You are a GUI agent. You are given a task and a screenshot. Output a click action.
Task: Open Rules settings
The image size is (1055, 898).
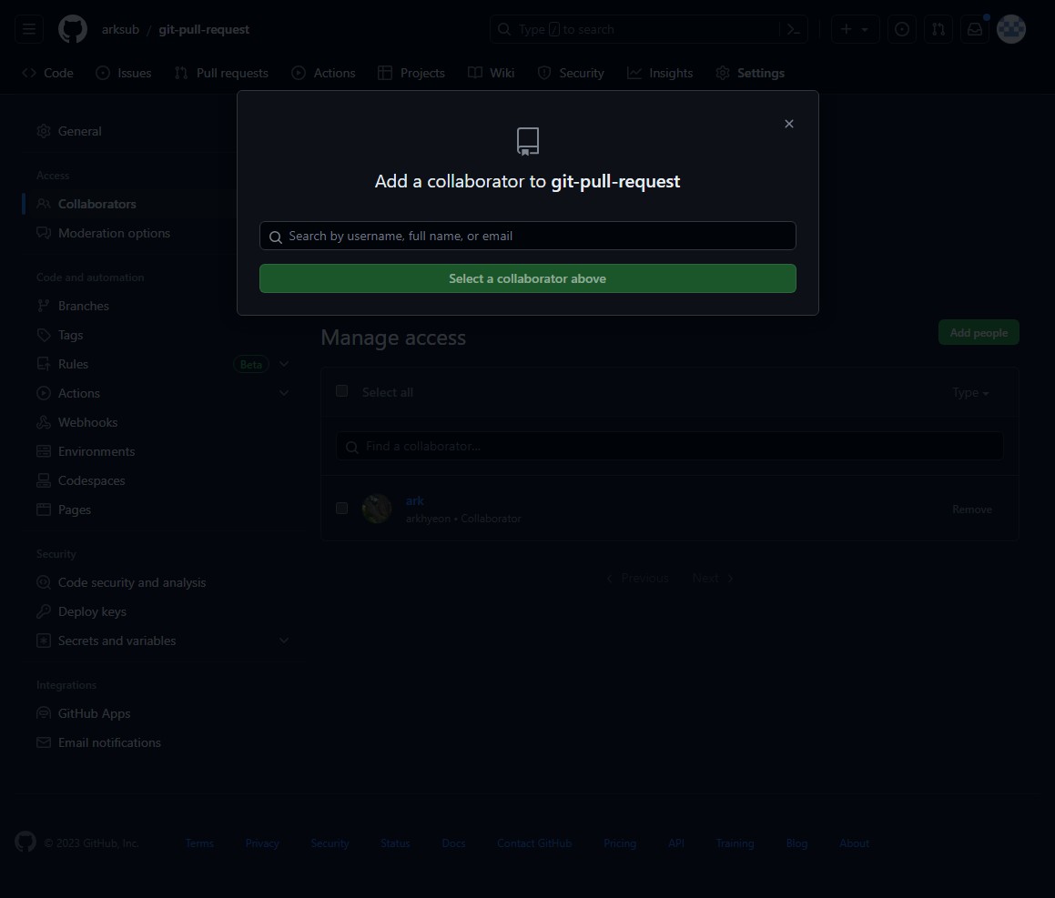74,364
